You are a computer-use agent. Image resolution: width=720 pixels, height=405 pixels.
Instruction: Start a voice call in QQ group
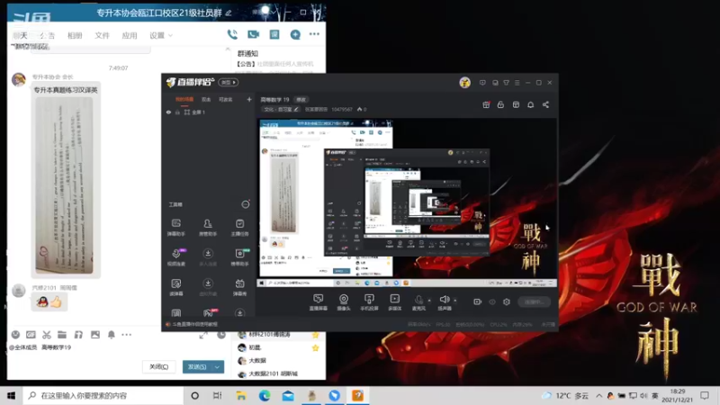[232, 34]
